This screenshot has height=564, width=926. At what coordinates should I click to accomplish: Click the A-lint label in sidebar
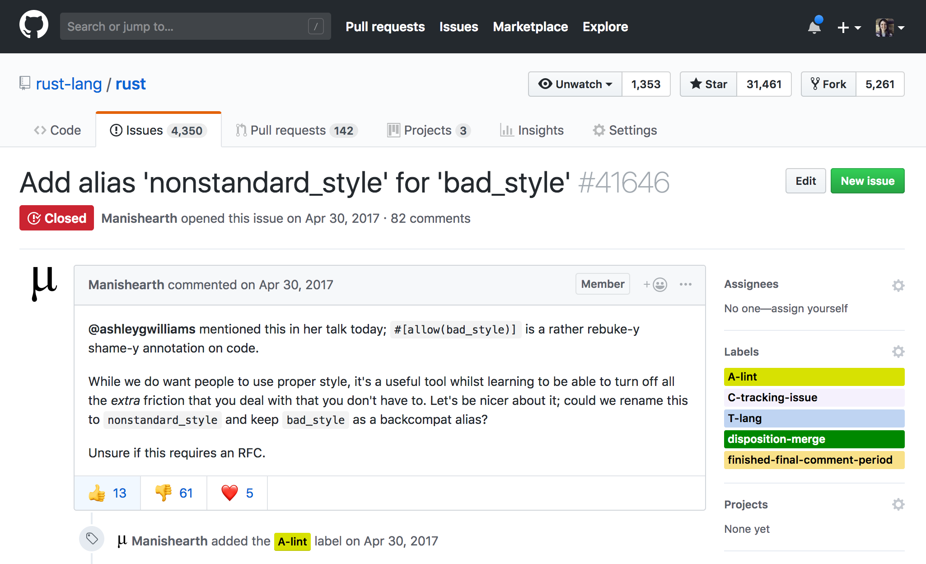point(814,377)
